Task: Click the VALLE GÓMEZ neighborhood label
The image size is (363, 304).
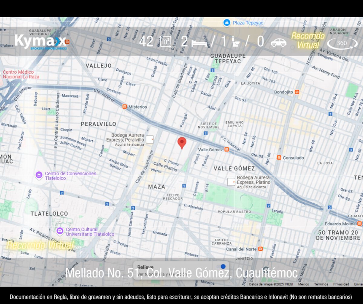Action: [234, 168]
